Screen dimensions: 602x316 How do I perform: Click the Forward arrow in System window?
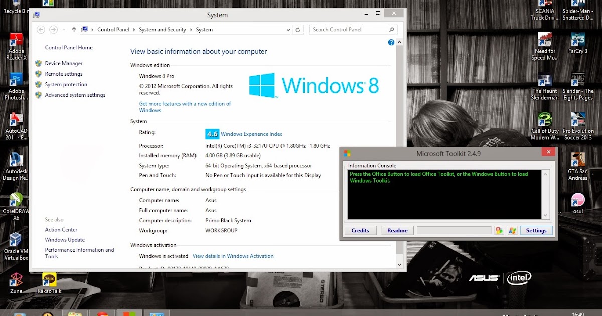click(53, 30)
